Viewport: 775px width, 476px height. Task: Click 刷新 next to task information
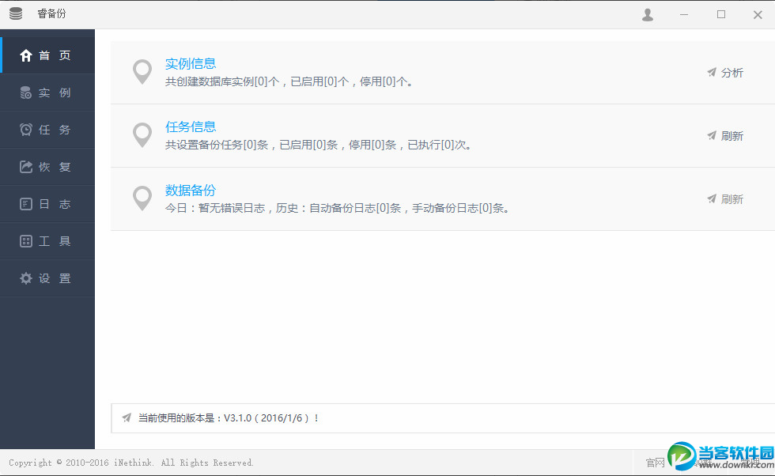pos(732,135)
